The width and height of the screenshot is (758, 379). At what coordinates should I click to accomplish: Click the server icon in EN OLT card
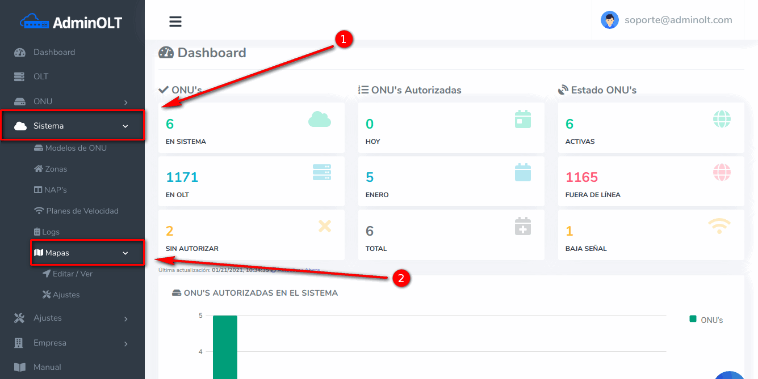tap(322, 172)
